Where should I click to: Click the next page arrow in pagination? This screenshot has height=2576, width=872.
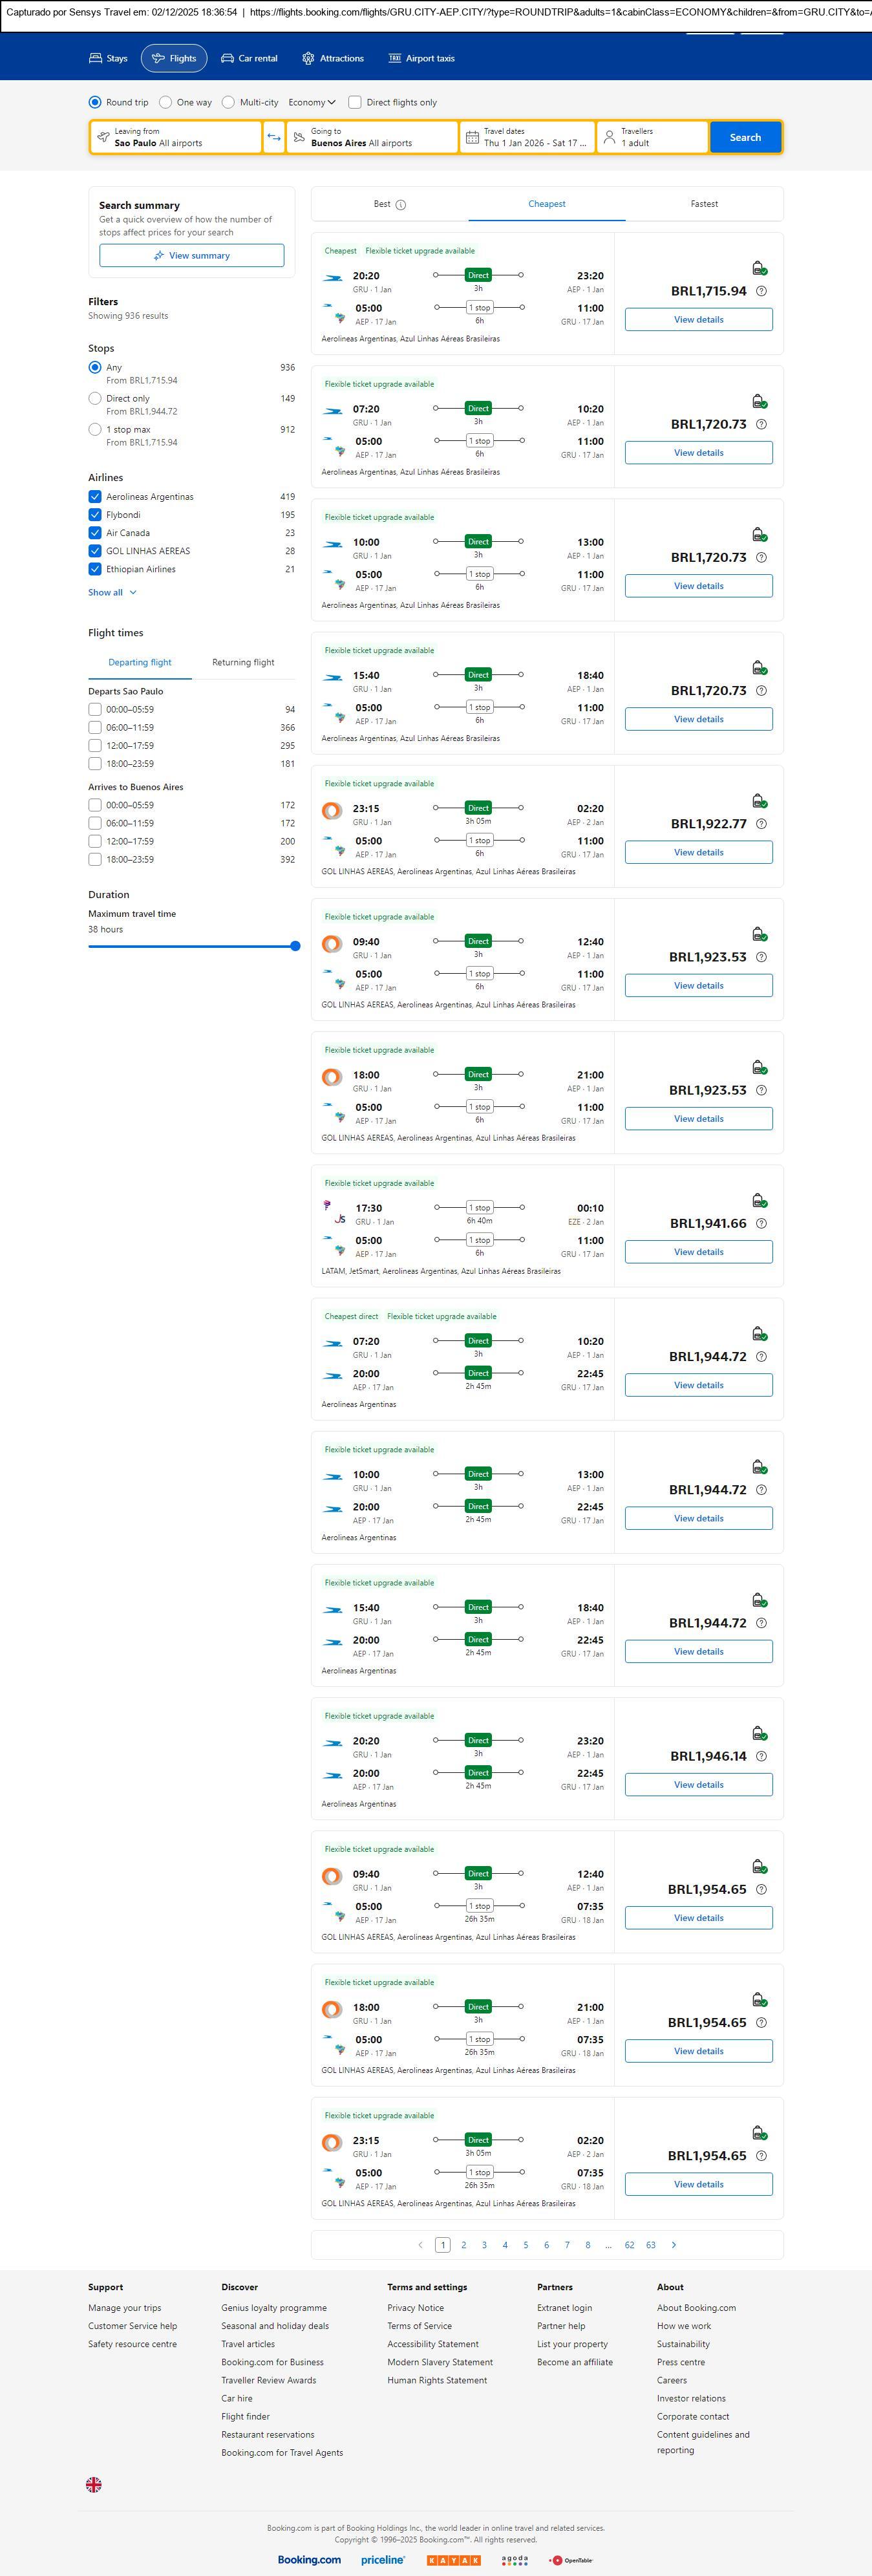click(x=674, y=2245)
